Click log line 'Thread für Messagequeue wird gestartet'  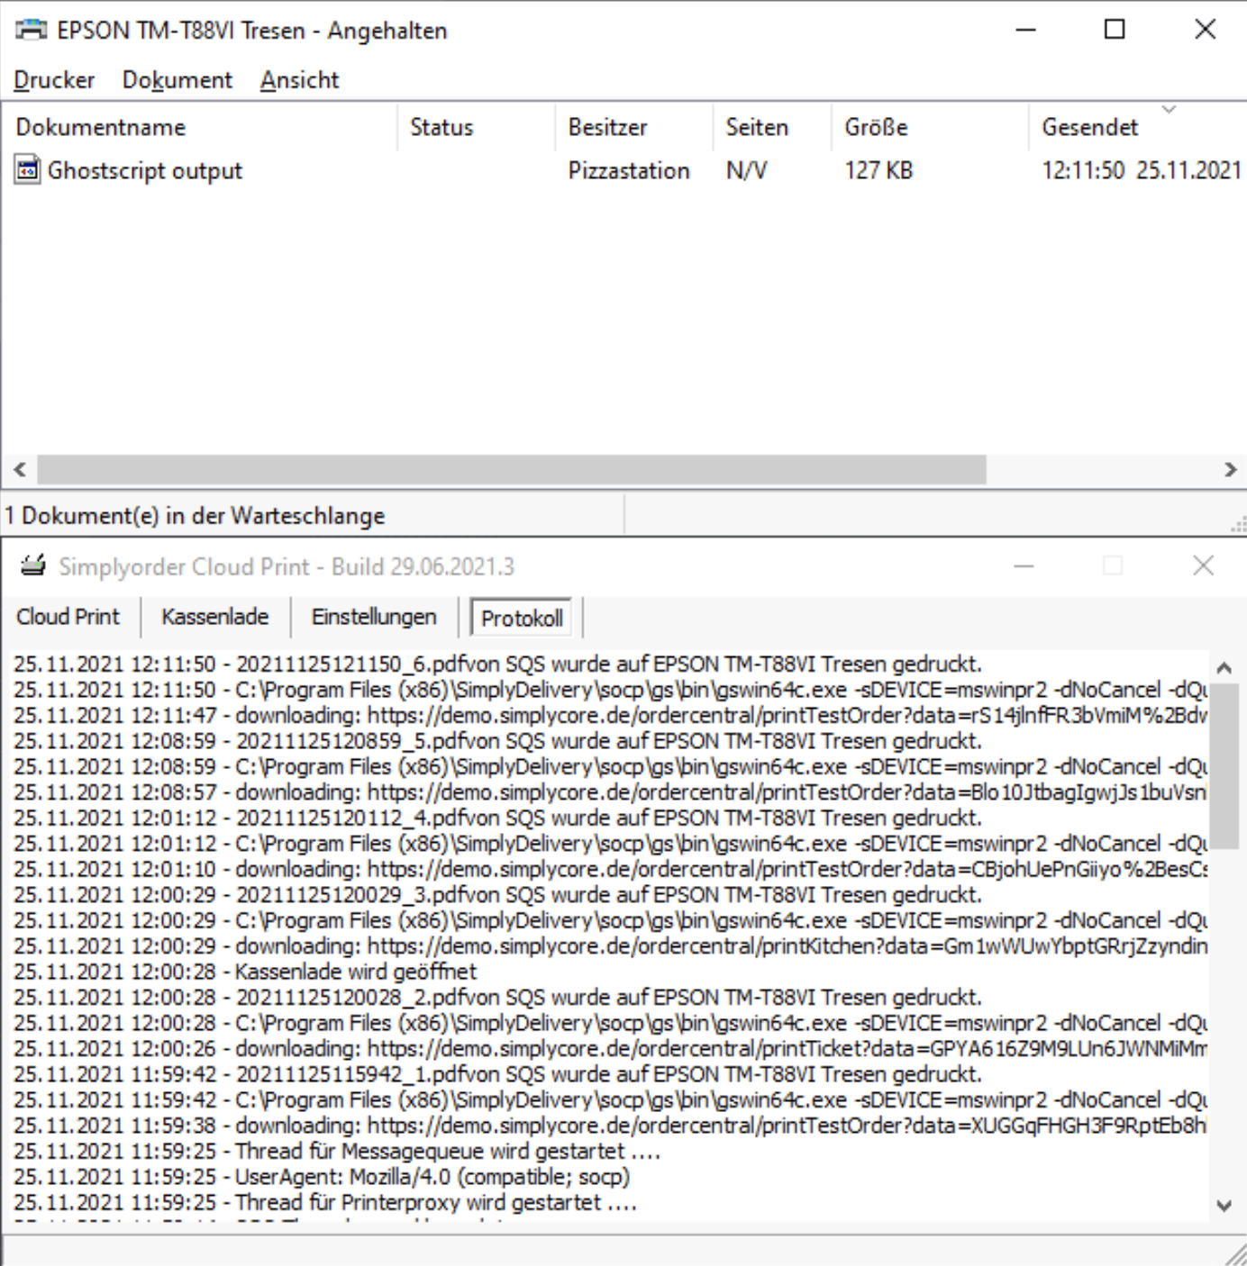point(337,1152)
